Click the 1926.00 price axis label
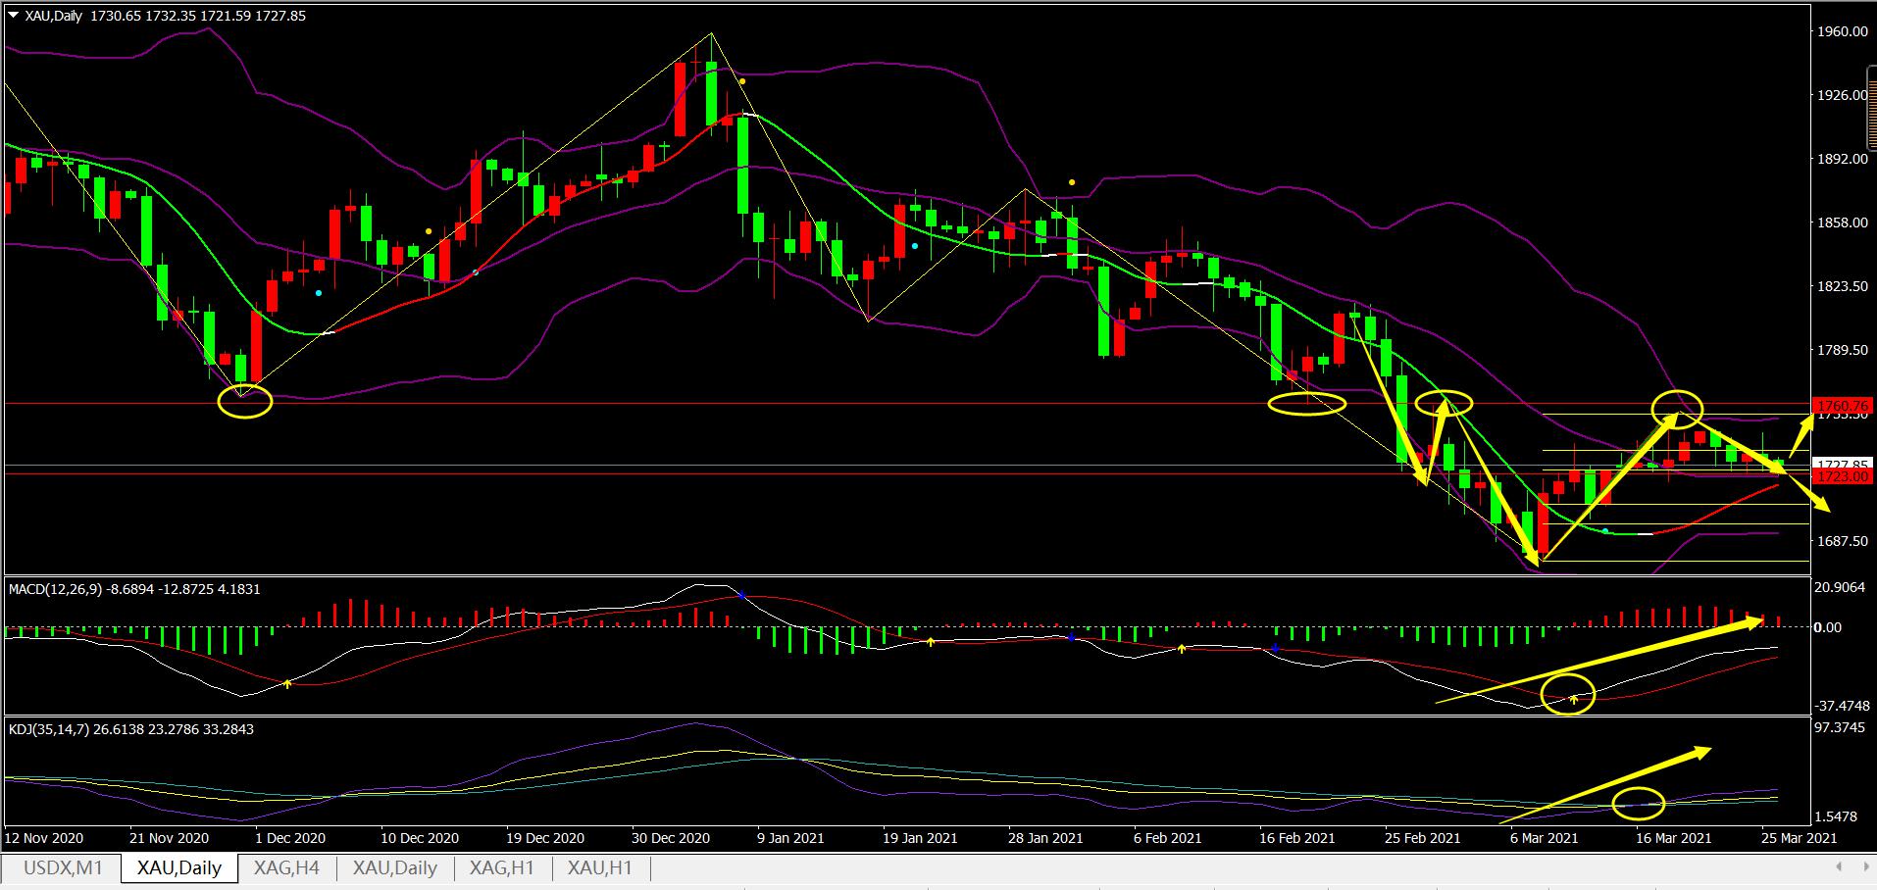Viewport: 1877px width, 890px height. [1842, 95]
